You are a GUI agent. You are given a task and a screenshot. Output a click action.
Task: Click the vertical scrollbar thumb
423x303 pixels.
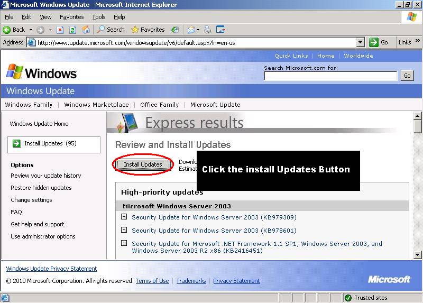point(418,127)
